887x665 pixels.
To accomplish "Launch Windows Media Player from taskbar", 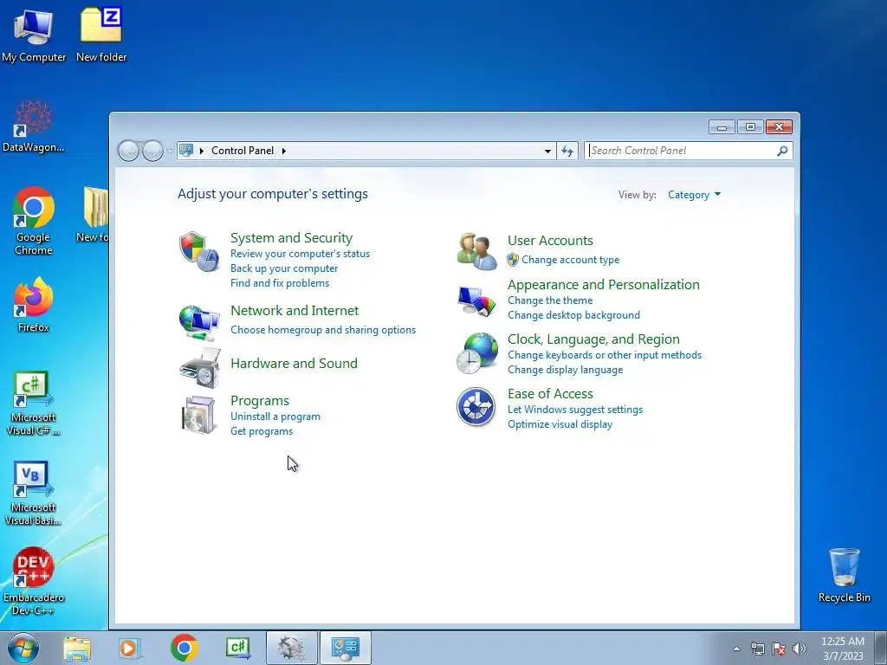I will point(130,648).
